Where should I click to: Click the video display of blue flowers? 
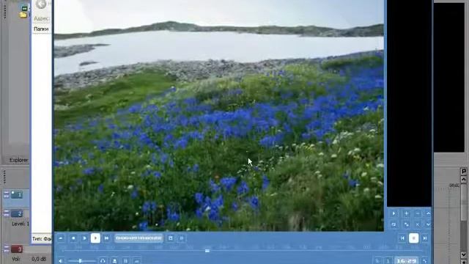(x=219, y=116)
